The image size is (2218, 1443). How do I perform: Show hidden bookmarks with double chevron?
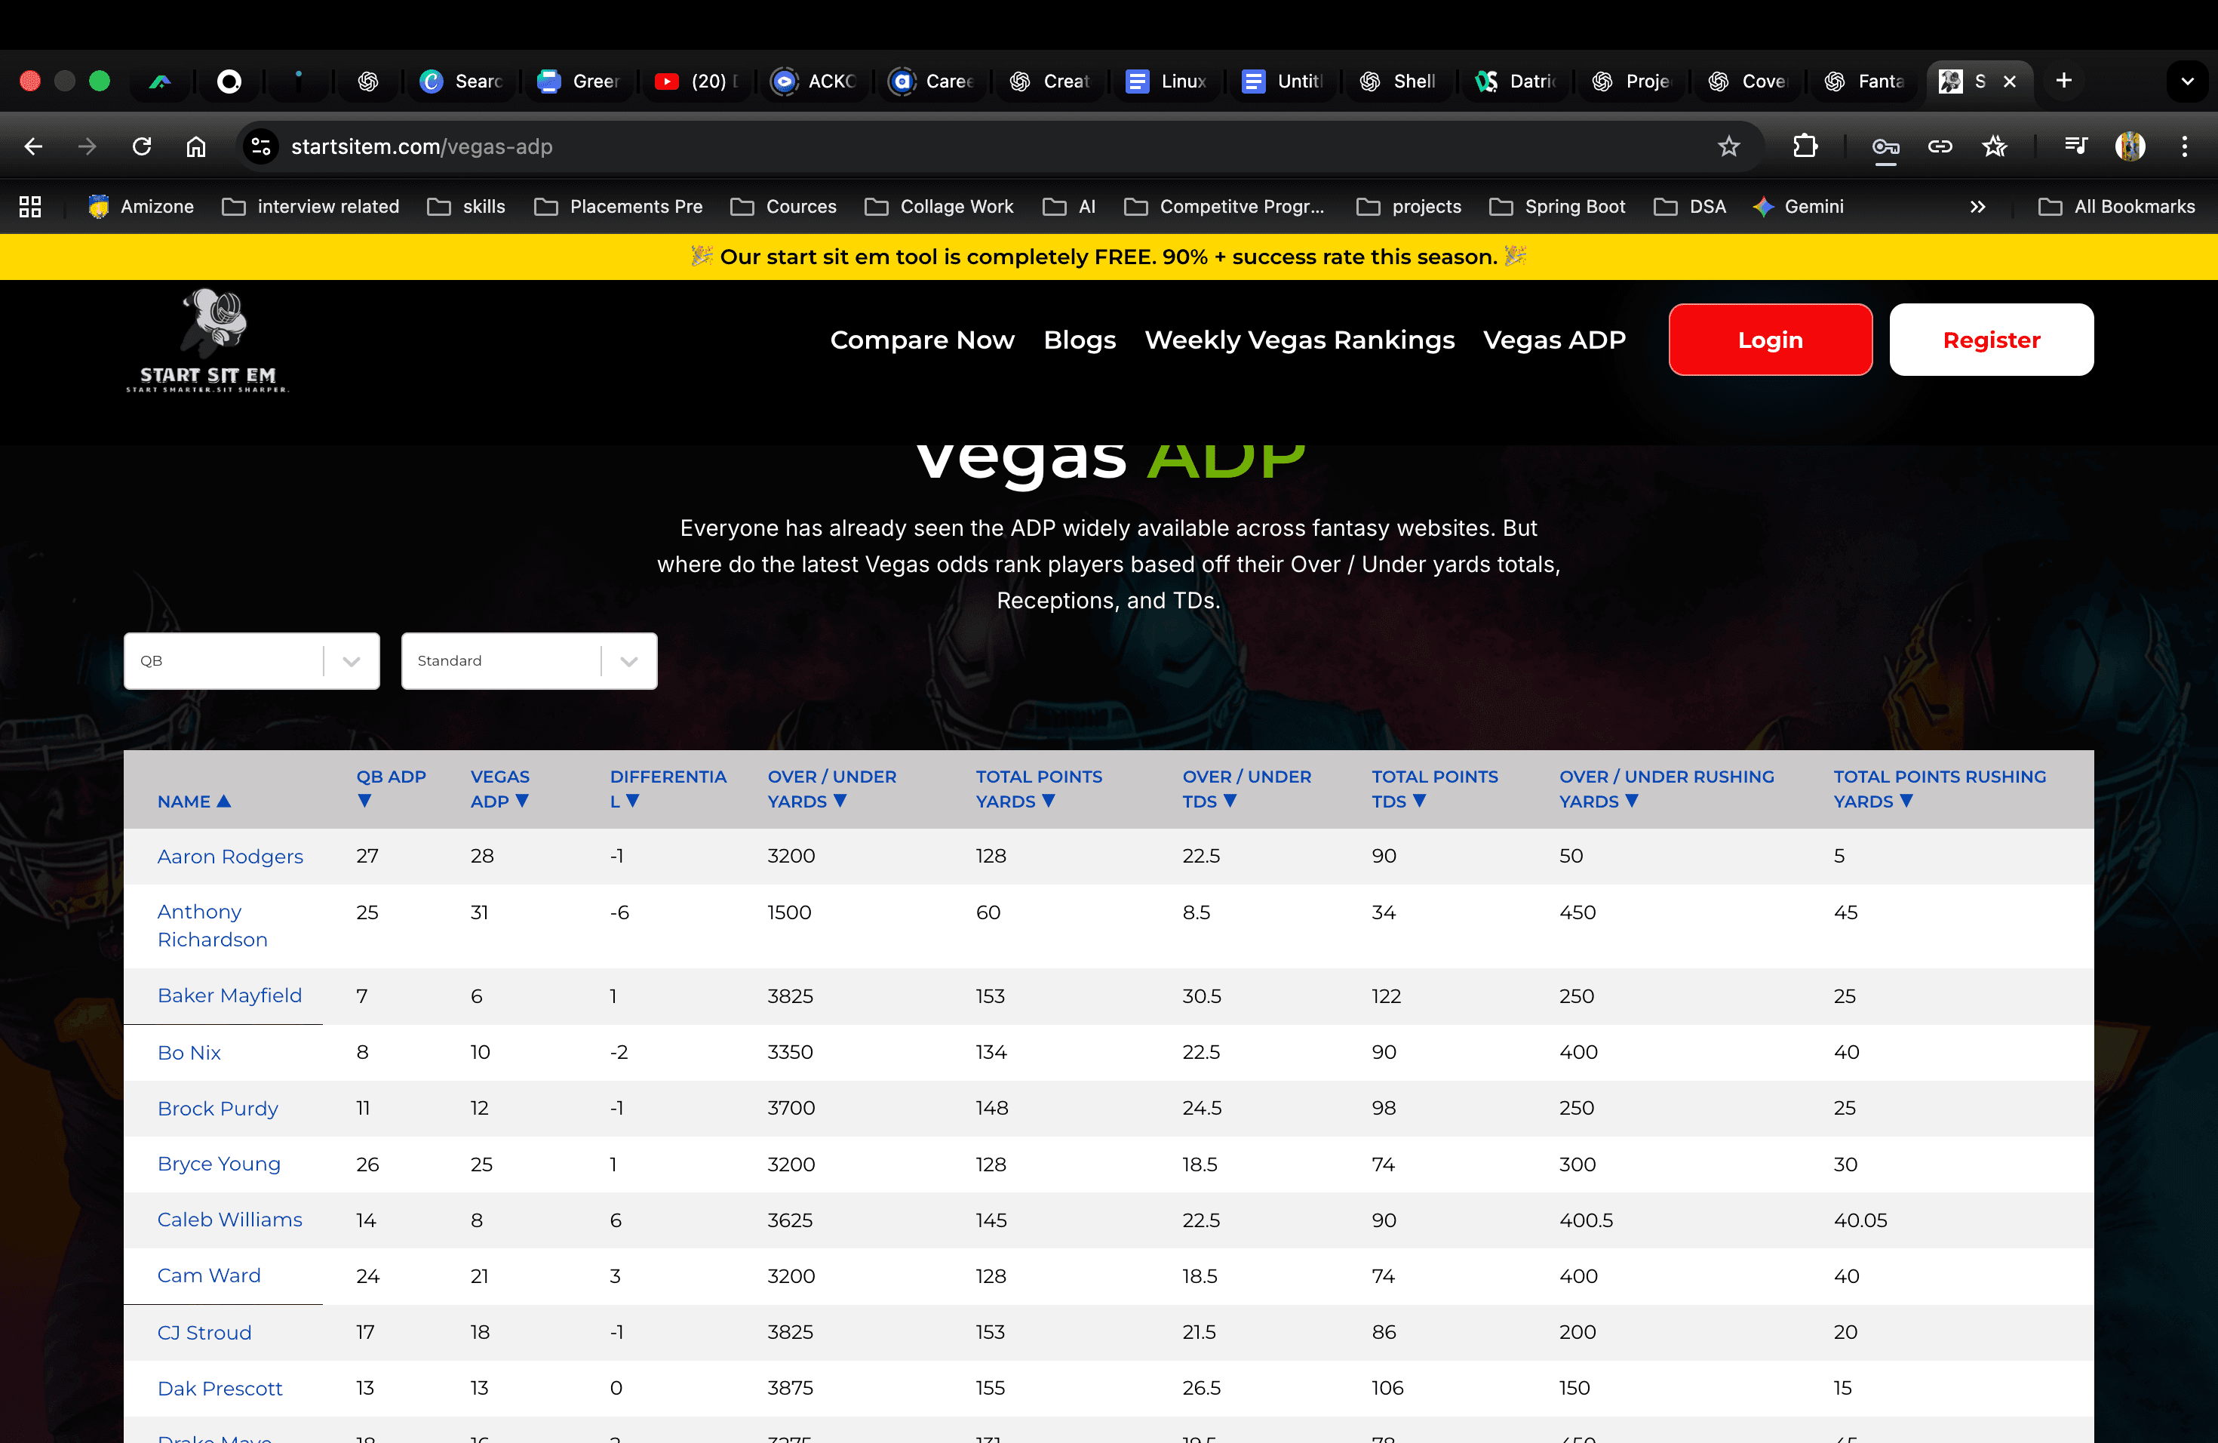click(1977, 206)
